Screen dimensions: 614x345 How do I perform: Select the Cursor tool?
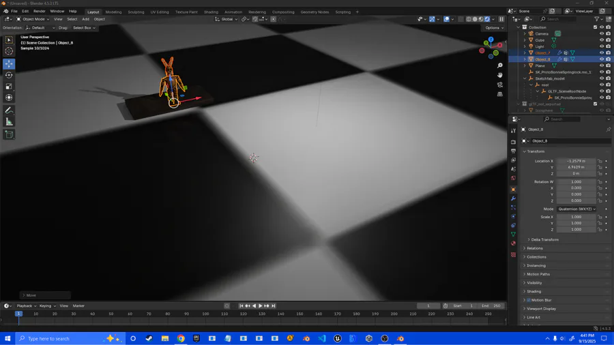pos(9,51)
